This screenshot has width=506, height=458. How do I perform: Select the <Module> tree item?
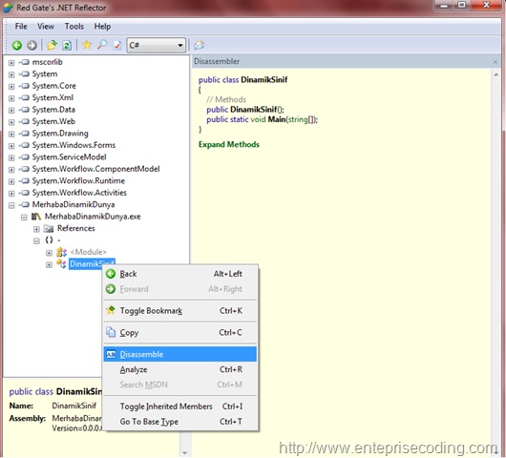(x=89, y=252)
